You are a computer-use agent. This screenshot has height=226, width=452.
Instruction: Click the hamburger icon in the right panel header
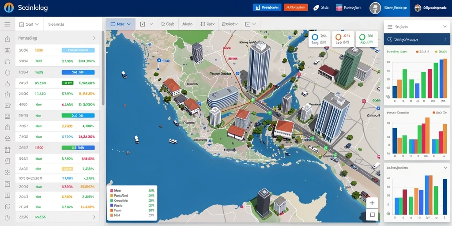390,27
